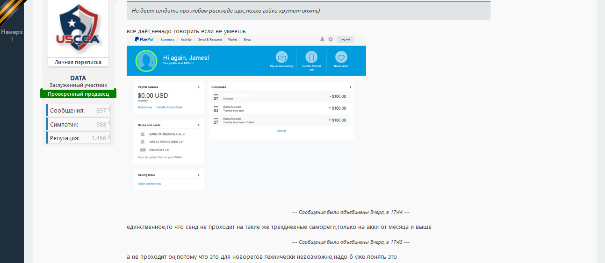The height and width of the screenshot is (263, 605).
Task: Open the Apr 27 failed bank transfer
Action: 281,121
